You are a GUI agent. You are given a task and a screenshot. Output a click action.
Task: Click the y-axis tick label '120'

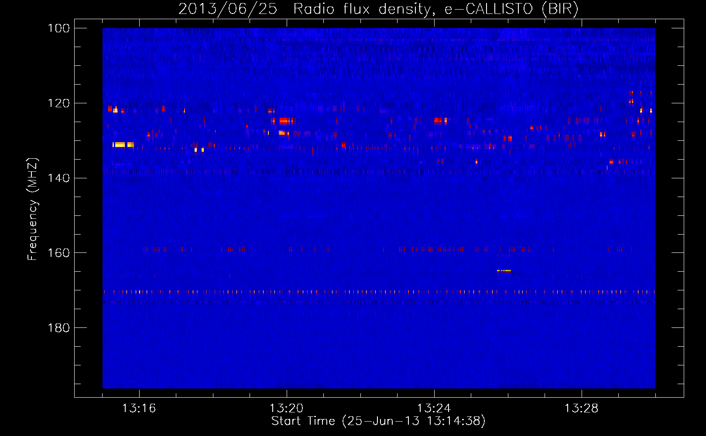[x=58, y=103]
